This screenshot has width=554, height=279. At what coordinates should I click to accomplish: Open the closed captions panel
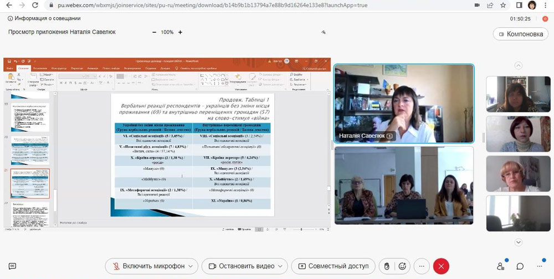pyautogui.click(x=12, y=266)
